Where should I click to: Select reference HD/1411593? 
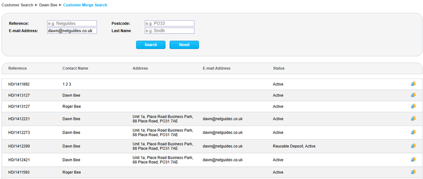19,172
